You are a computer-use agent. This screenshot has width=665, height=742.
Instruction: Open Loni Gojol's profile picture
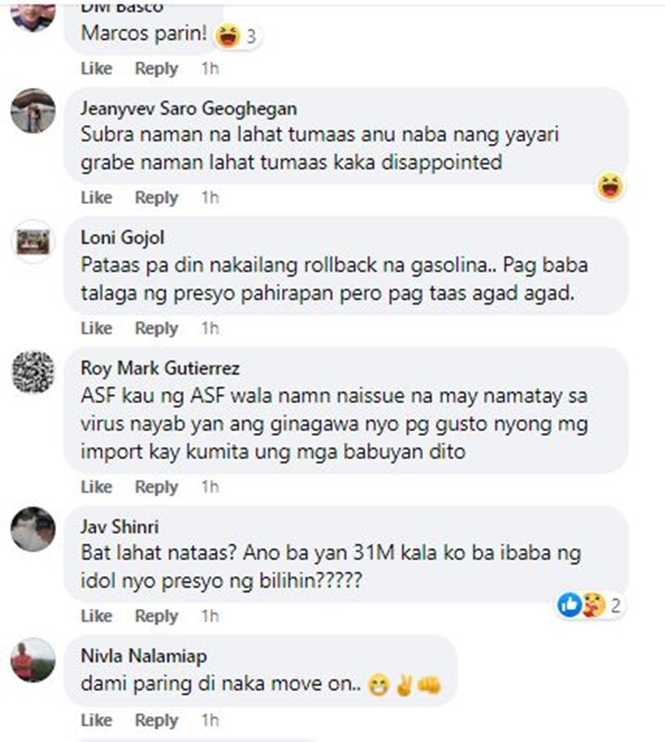[33, 241]
